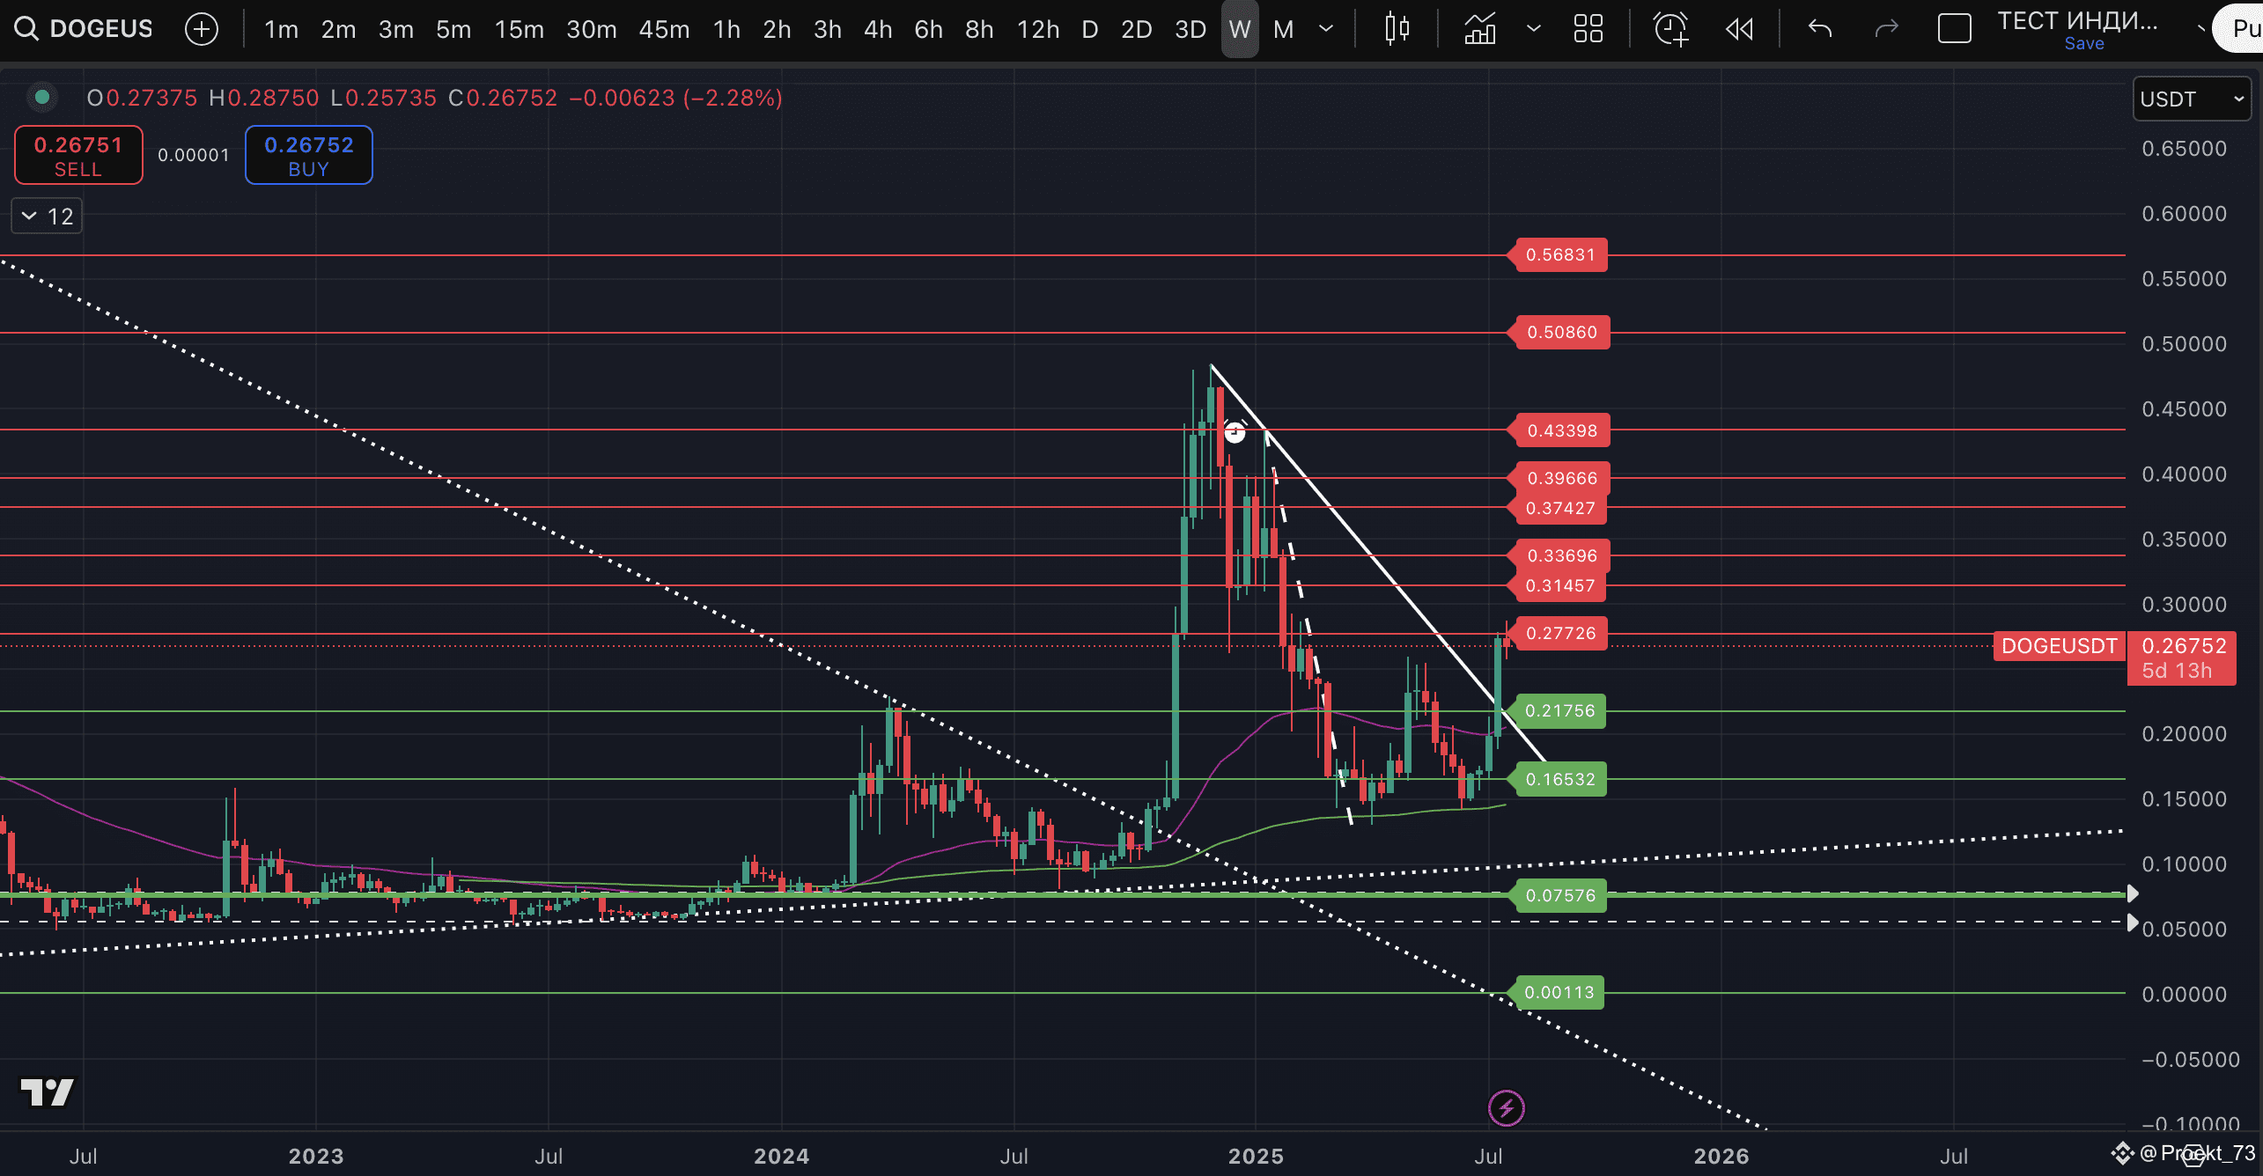Open more timeframes dropdown chevron
Screen dimensions: 2263x1176
[1326, 29]
